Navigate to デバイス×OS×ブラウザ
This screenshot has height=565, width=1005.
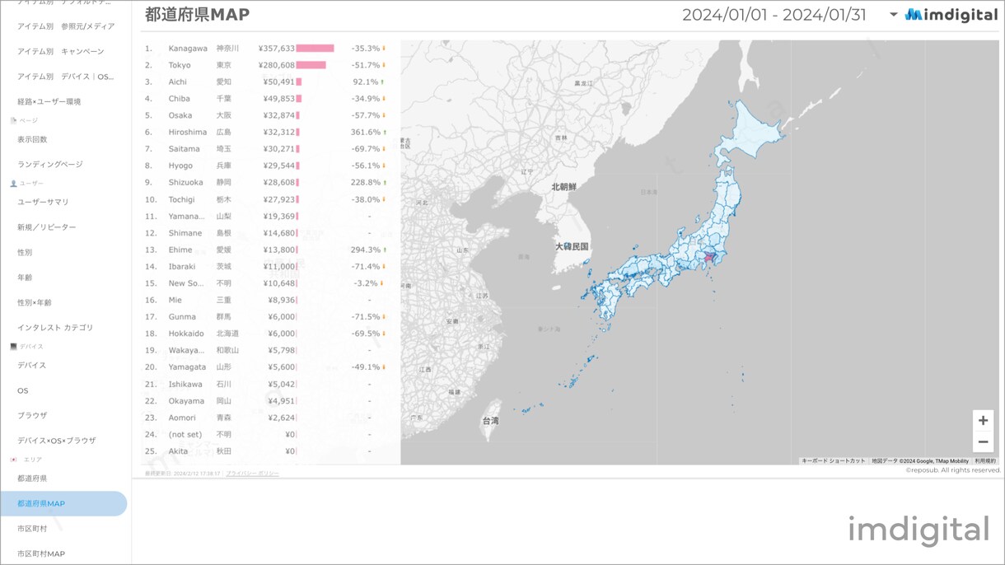(x=57, y=441)
